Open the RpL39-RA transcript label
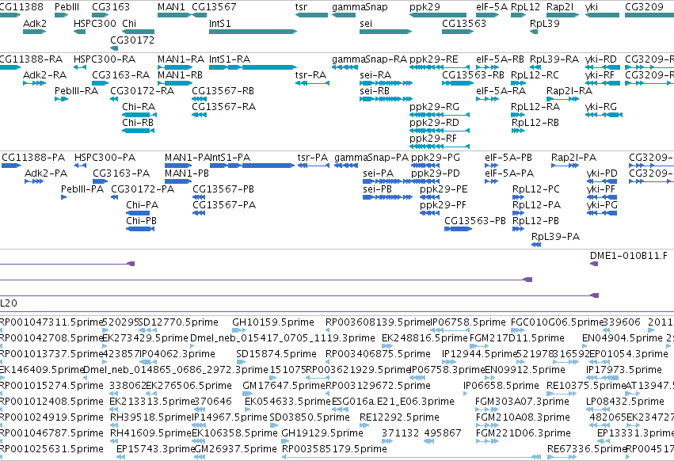Viewport: 674px width, 461px height. [x=554, y=59]
